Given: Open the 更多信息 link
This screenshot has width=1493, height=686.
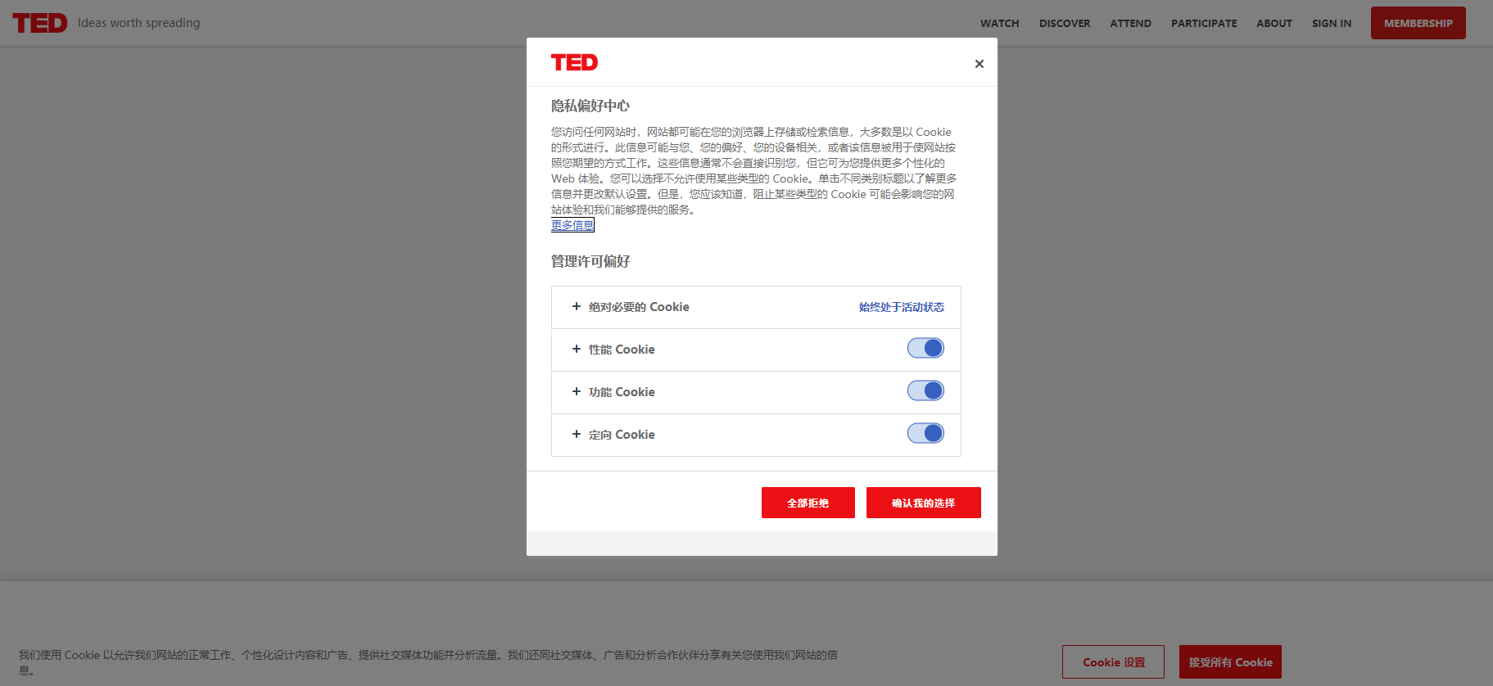Looking at the screenshot, I should pos(572,225).
